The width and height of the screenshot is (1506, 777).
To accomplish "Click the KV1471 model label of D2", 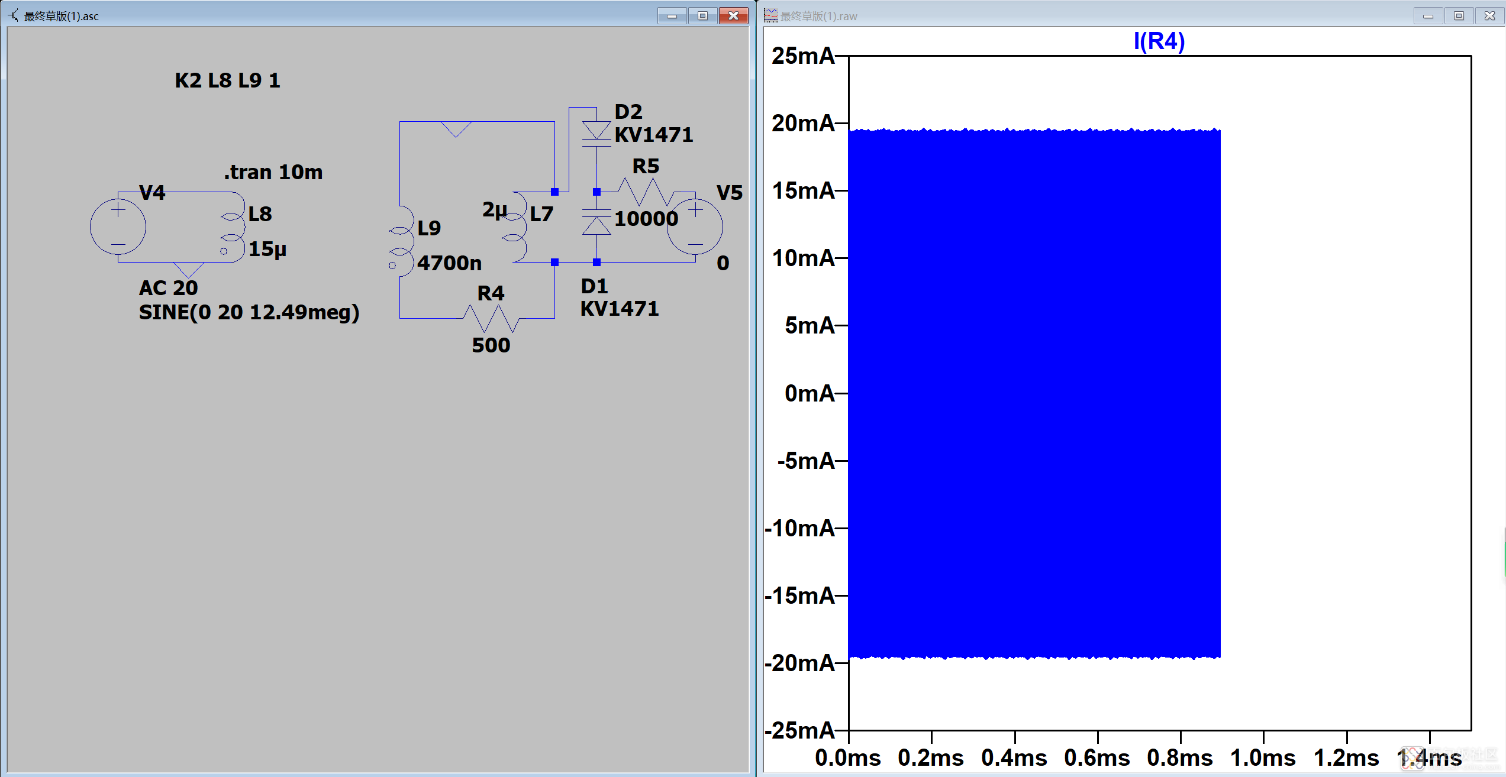I will [654, 135].
